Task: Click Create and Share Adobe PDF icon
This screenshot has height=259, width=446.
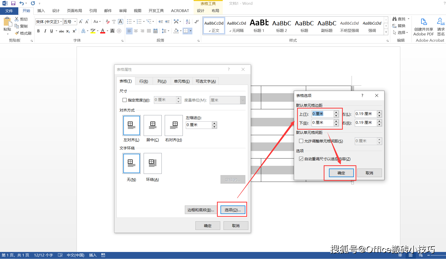Action: click(x=424, y=22)
